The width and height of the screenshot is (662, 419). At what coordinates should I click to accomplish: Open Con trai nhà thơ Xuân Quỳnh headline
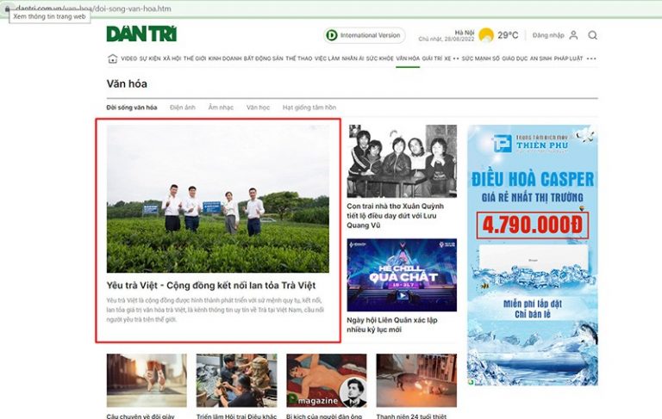[x=395, y=216]
